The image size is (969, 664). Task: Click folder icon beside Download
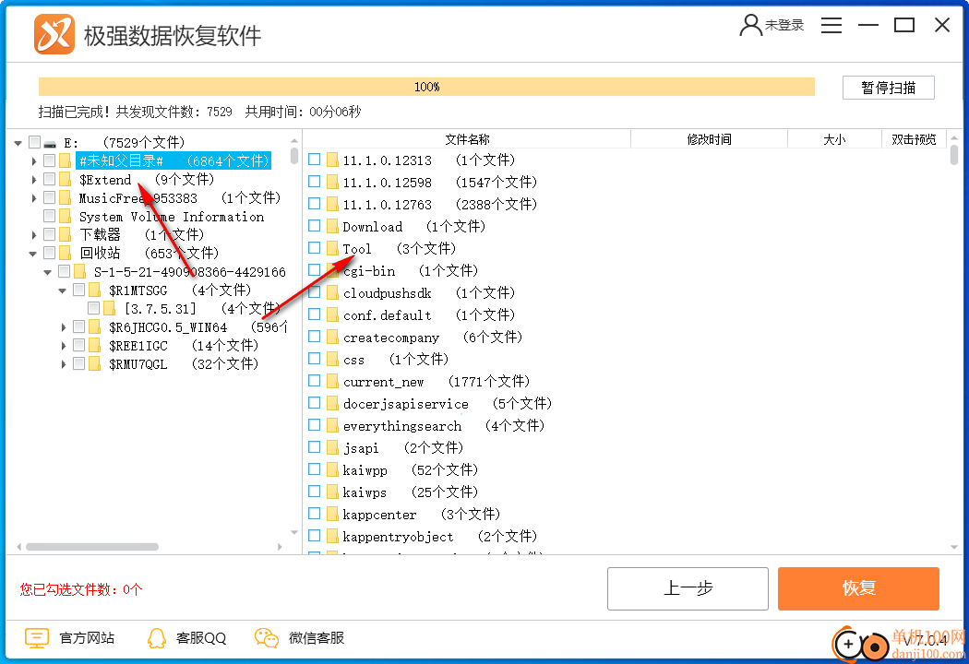pos(332,227)
